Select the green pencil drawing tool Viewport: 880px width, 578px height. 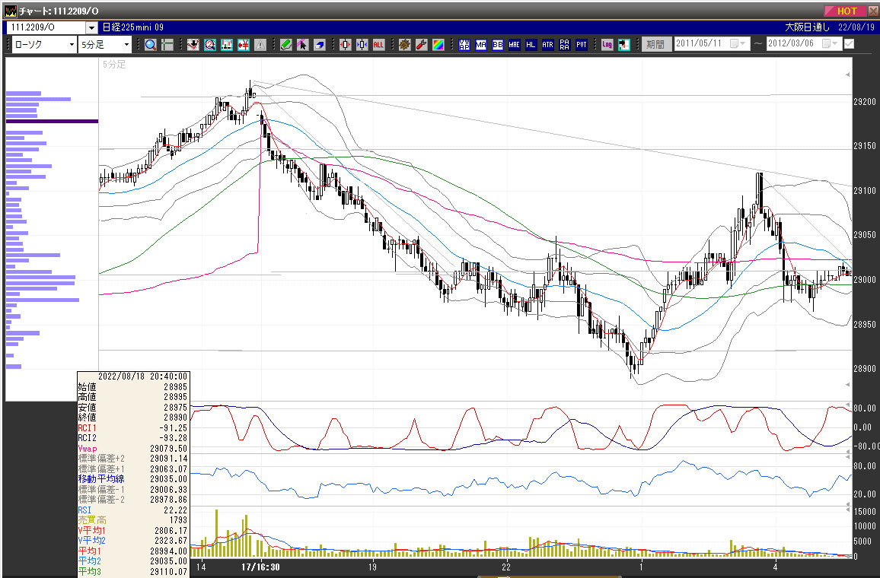point(286,45)
